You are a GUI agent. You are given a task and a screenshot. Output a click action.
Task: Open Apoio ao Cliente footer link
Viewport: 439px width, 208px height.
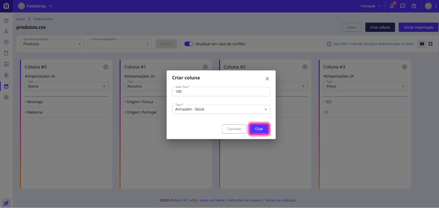point(212,200)
